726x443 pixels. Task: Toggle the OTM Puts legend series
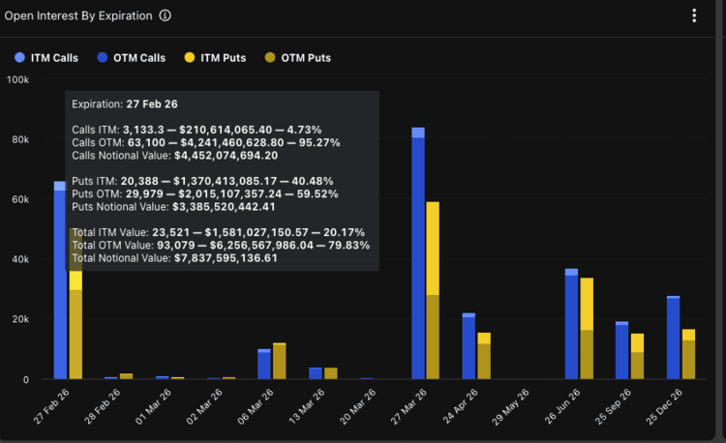pos(306,58)
